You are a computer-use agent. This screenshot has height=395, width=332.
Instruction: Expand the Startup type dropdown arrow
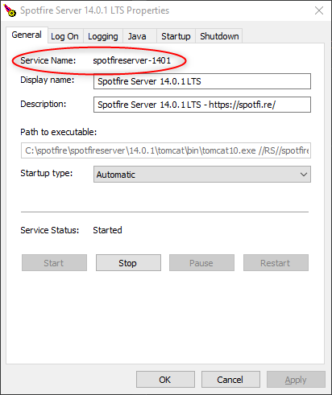point(304,175)
